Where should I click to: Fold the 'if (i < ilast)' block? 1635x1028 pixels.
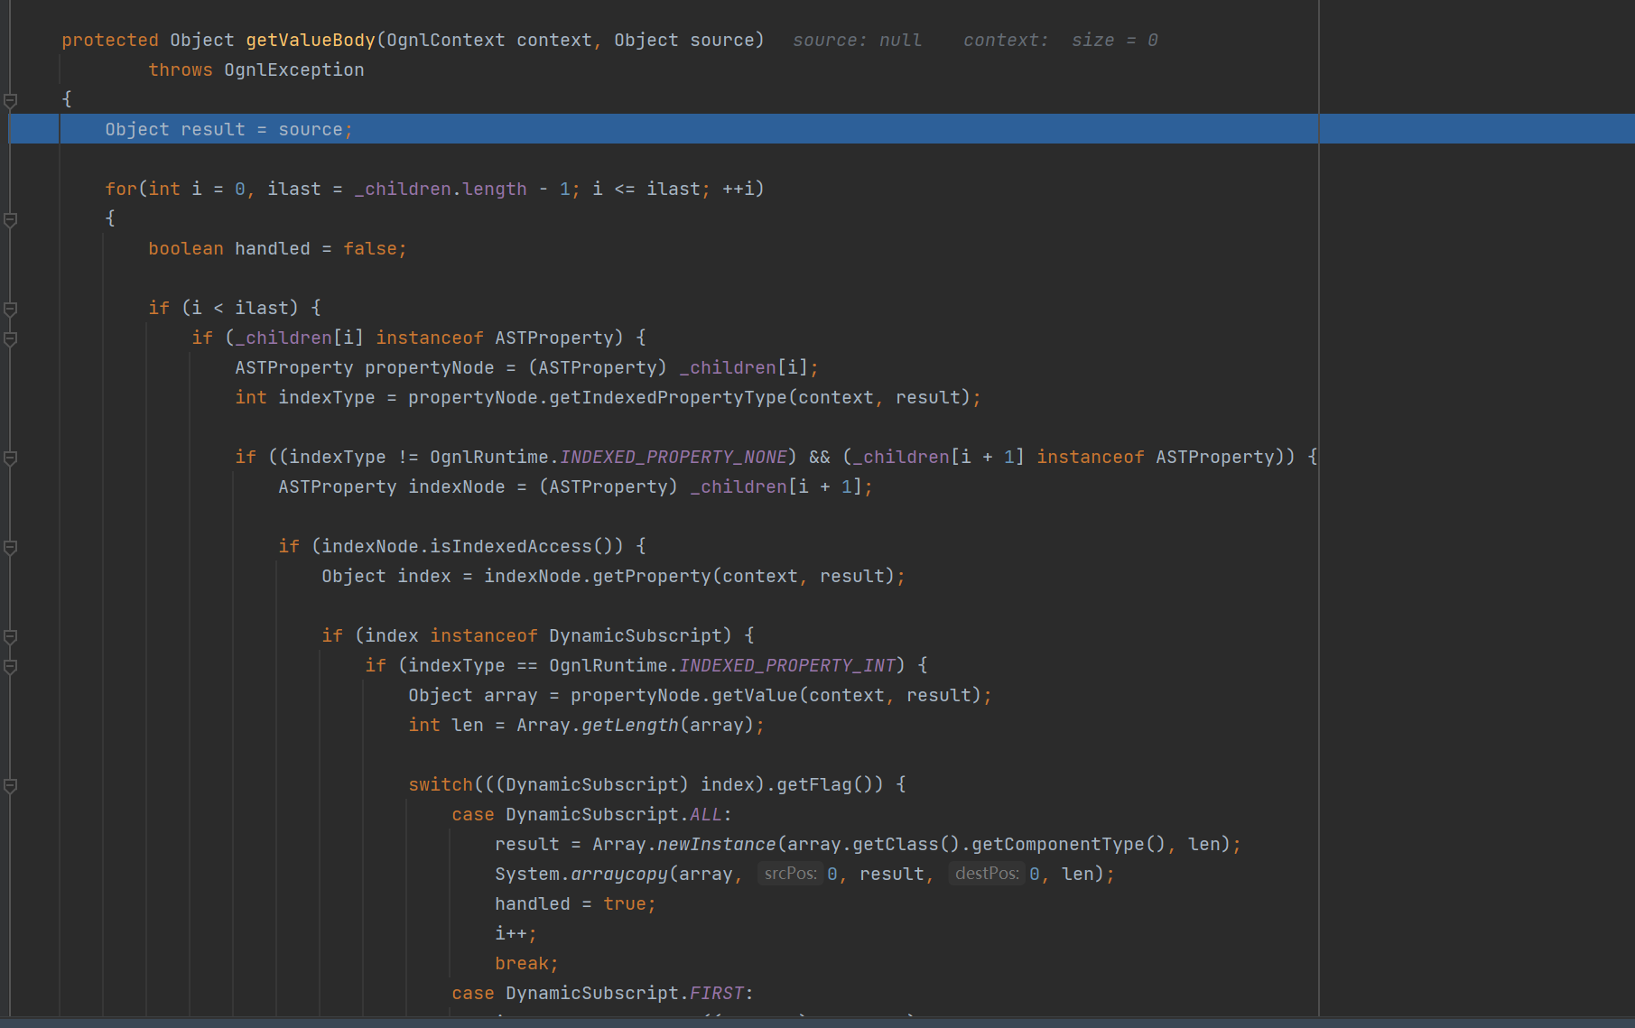[11, 309]
